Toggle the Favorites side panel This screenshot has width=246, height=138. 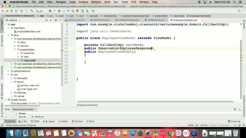tap(2, 110)
